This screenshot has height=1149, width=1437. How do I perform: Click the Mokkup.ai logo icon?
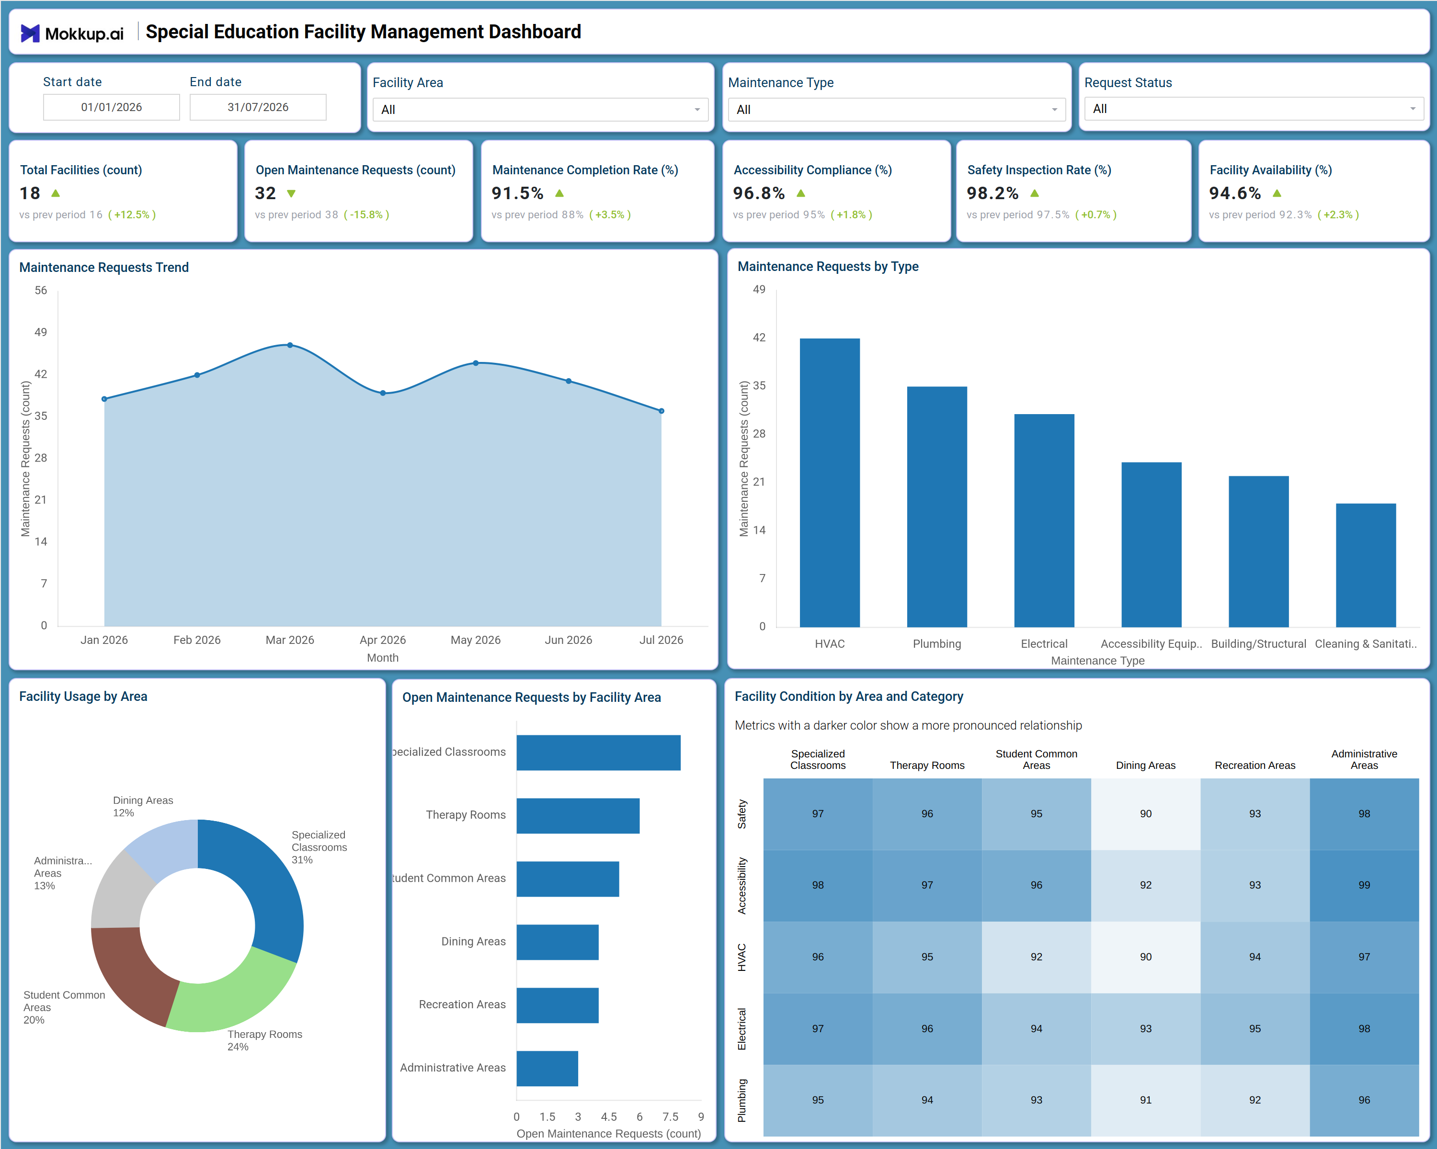pos(30,33)
